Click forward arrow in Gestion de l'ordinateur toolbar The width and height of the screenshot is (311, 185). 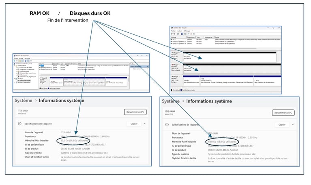[x=17, y=61]
